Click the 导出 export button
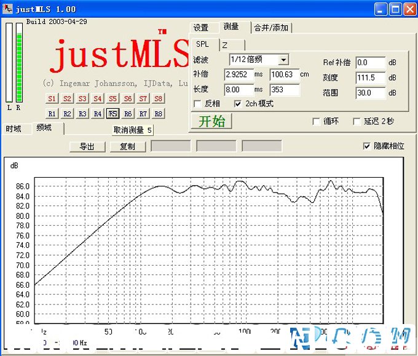Viewport: 418px width, 356px height. tap(87, 146)
